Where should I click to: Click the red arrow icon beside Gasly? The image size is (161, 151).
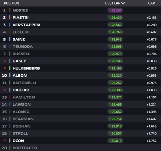click(x=5, y=61)
